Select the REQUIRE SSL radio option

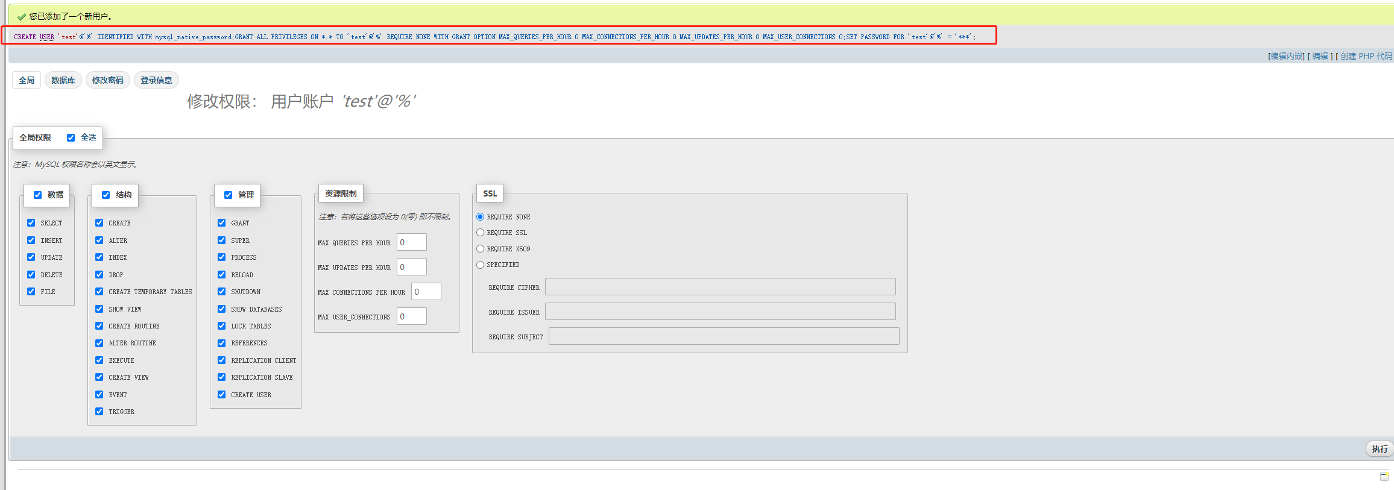(480, 232)
